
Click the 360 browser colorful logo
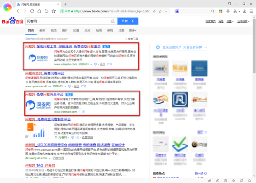7,7
